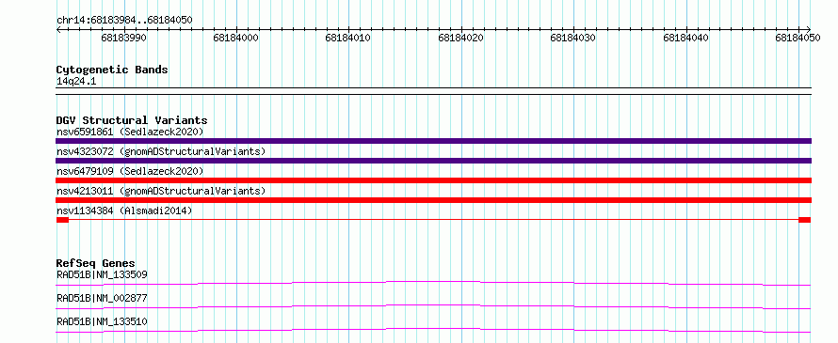Click the RAD51B|NM_002877 transcript label
This screenshot has width=838, height=343.
pyautogui.click(x=102, y=298)
